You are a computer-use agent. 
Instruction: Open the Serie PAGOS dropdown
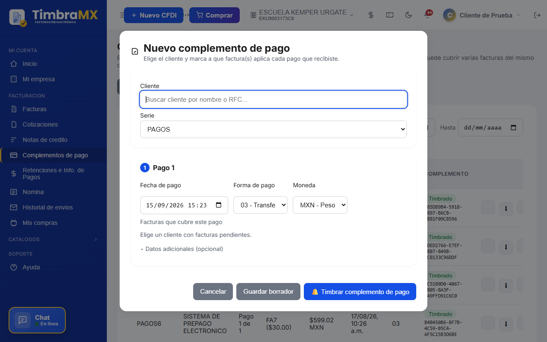(x=273, y=129)
